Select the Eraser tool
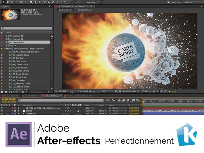Viewport: 204px width, 153px height. 53,2
